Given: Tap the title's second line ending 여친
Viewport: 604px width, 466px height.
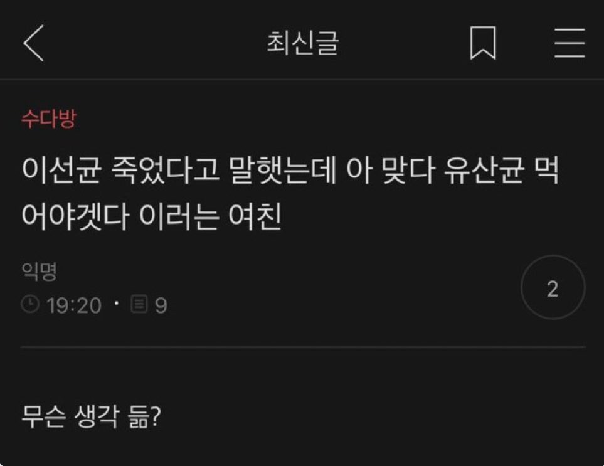Looking at the screenshot, I should [151, 216].
